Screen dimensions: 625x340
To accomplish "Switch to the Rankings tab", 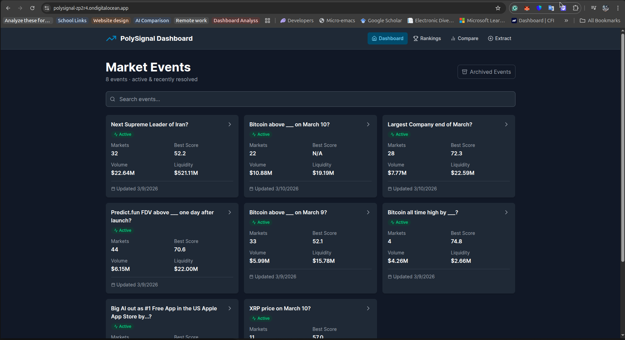I will [427, 38].
